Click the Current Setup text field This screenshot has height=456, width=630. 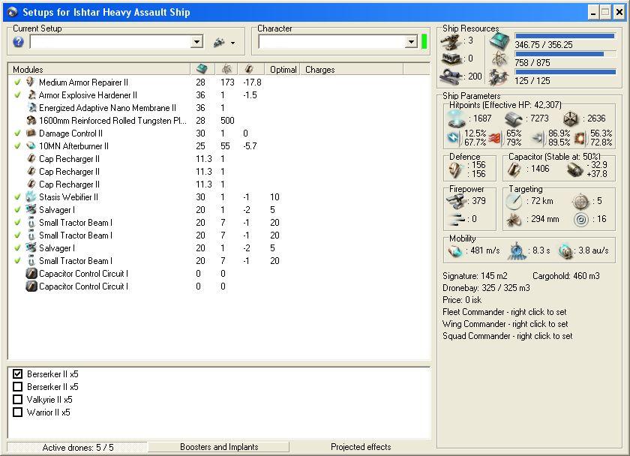point(110,42)
